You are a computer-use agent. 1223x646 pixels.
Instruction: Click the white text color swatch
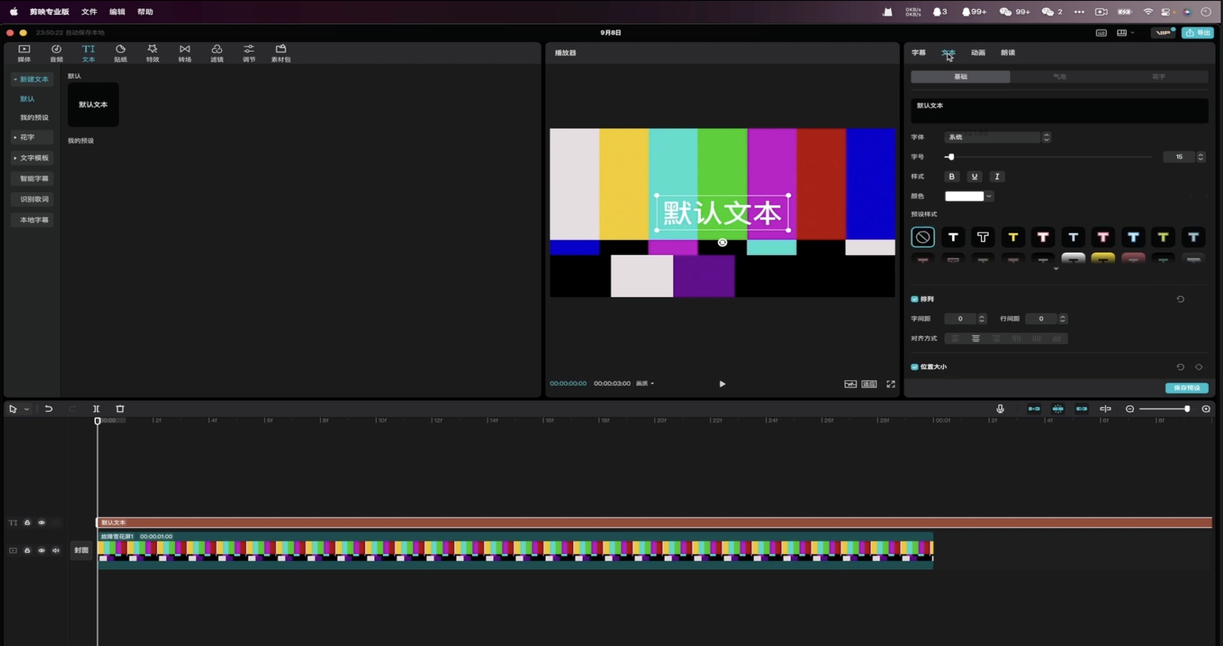964,196
